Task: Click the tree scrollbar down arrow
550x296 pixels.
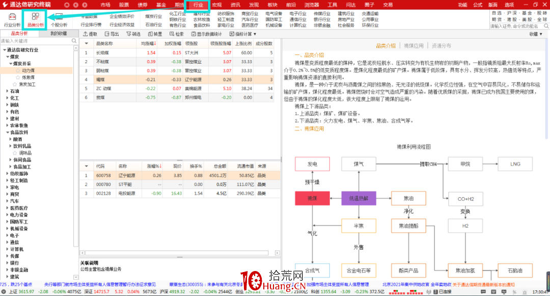Action: pyautogui.click(x=76, y=278)
